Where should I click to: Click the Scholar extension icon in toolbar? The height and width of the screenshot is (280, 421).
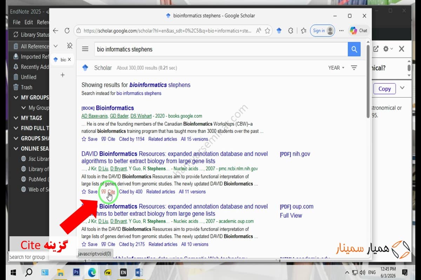[279, 31]
